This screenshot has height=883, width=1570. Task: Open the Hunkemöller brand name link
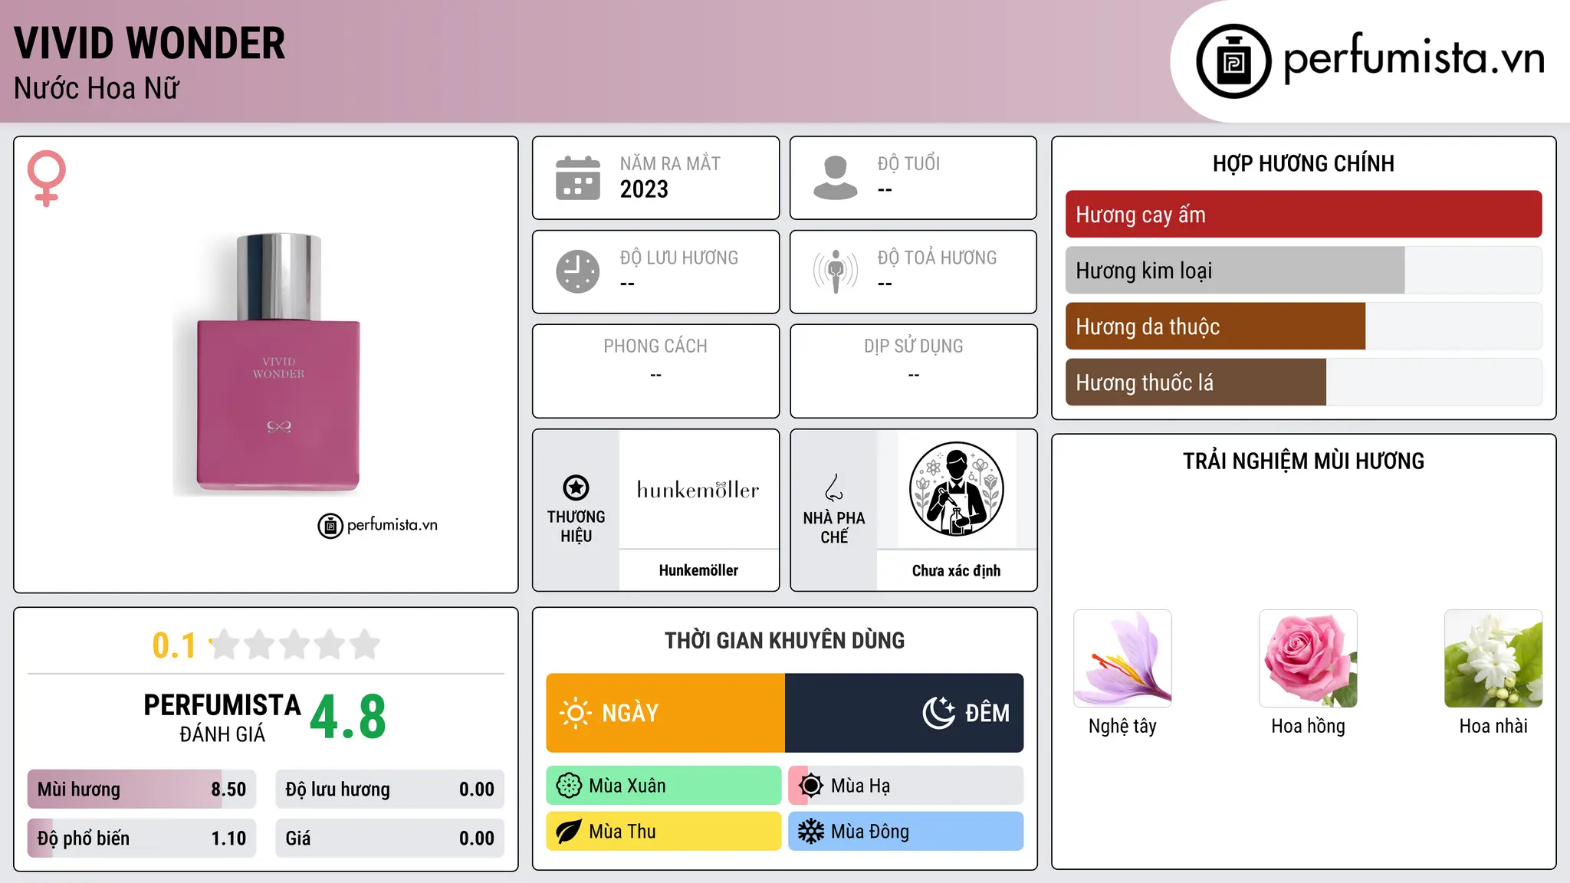[x=698, y=570]
